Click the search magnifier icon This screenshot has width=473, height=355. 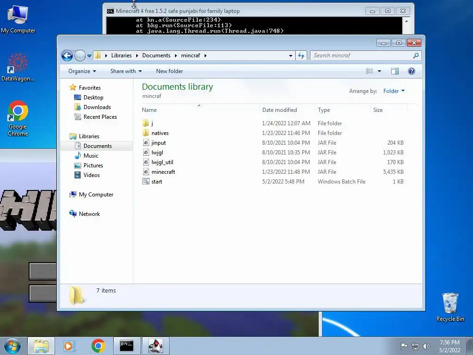(416, 55)
